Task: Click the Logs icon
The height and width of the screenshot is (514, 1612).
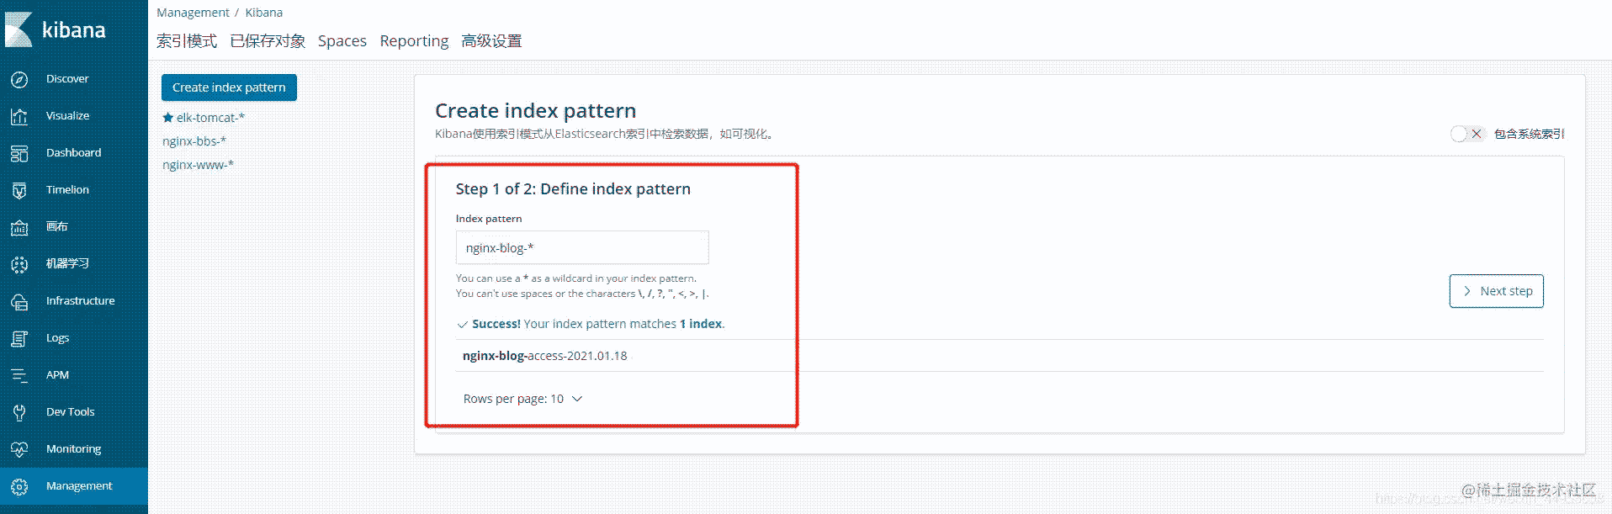Action: (19, 338)
